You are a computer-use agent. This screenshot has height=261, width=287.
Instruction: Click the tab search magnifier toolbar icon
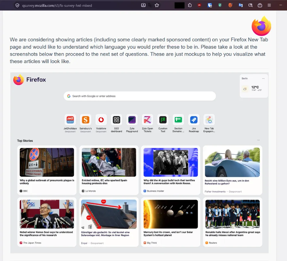point(250,5)
